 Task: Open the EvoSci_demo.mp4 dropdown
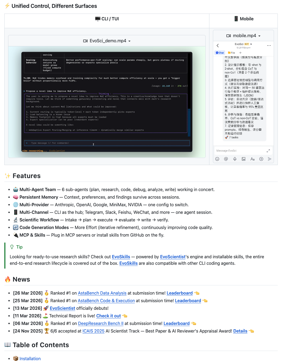[107, 41]
